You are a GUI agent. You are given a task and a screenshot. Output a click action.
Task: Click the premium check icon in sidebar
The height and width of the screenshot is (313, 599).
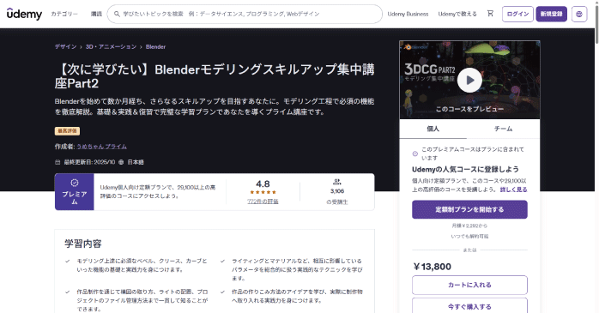pos(415,153)
